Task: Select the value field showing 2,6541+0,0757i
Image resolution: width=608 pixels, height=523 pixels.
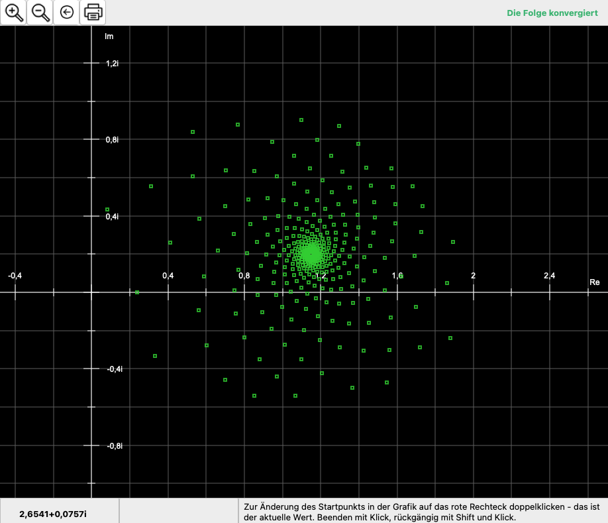Action: (x=53, y=514)
